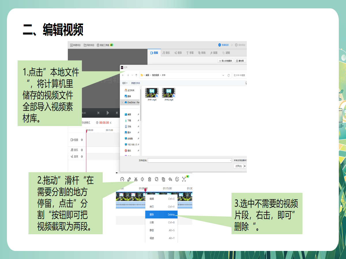Expand the OneDrive tree item chevron
The width and height of the screenshot is (346, 259).
pyautogui.click(x=122, y=102)
